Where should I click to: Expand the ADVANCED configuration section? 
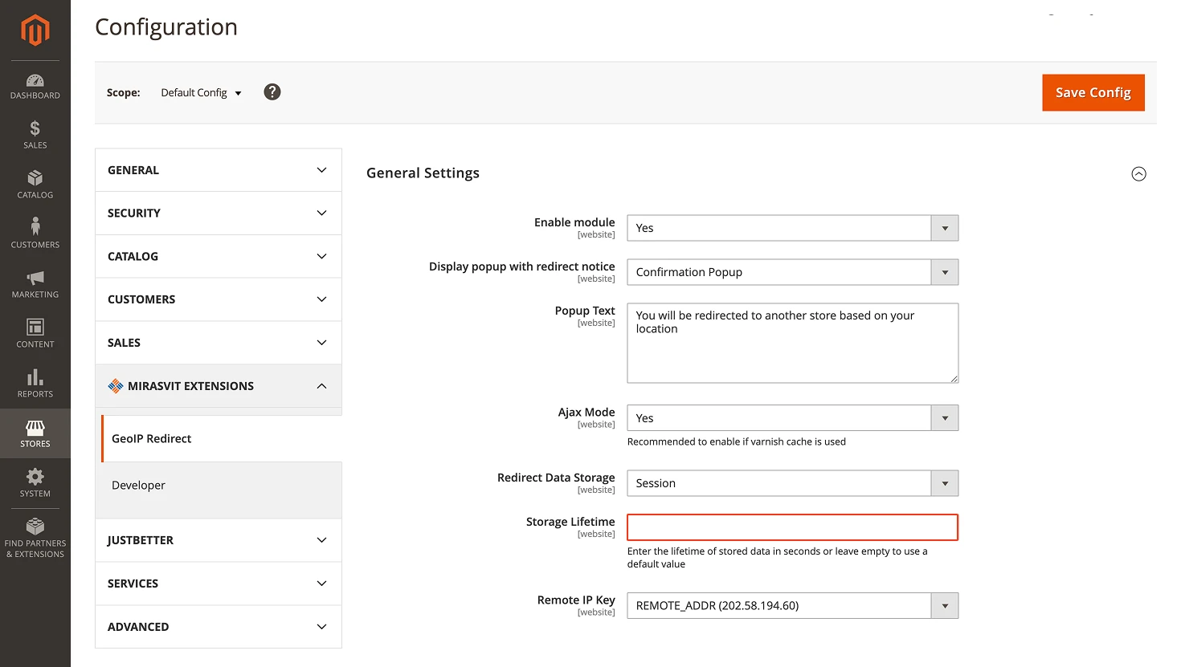218,627
